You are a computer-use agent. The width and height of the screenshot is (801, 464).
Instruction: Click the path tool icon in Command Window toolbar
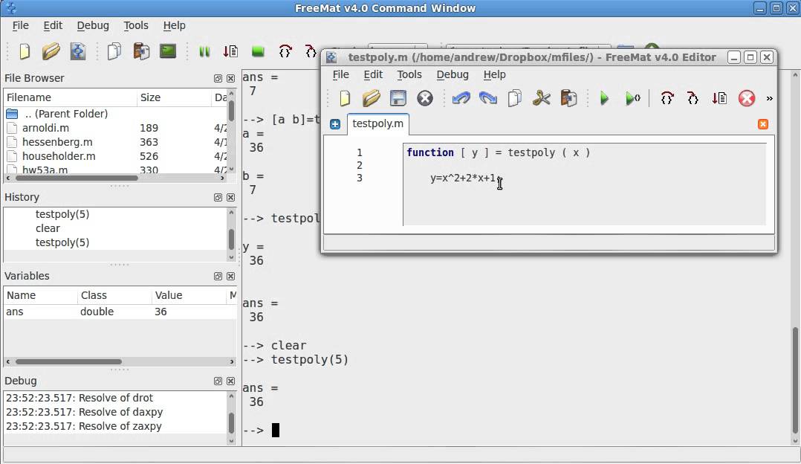[x=77, y=51]
